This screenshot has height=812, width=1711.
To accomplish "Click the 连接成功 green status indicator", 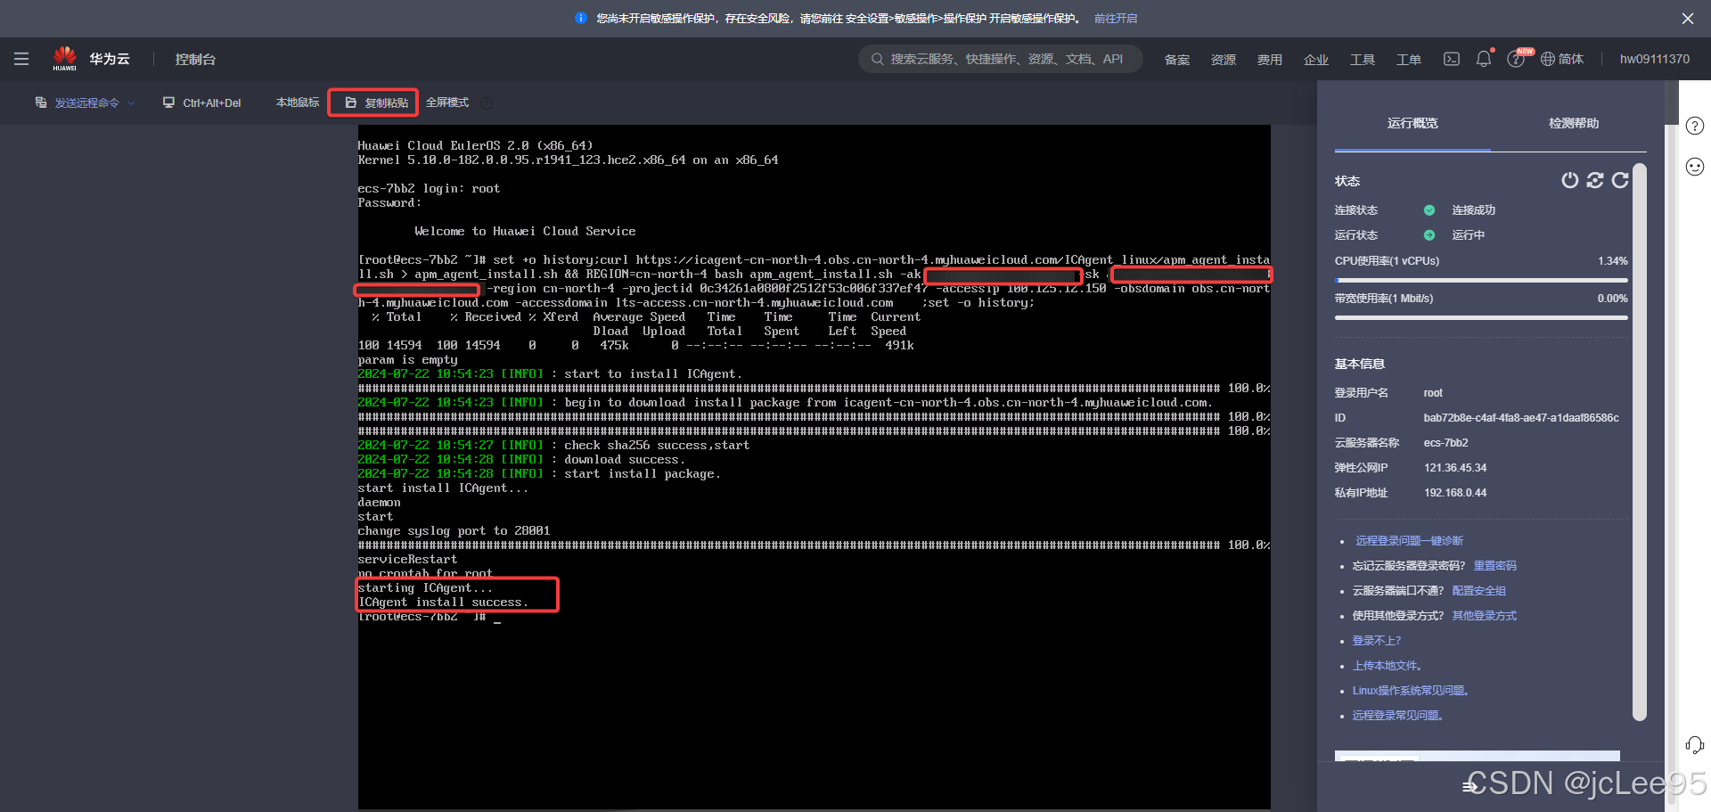I will (x=1429, y=210).
